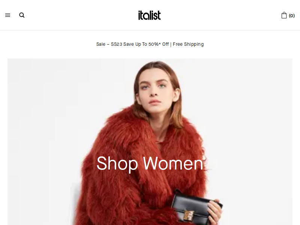300x225 pixels.
Task: Click the word Shop in the hero heading
Action: 117,164
